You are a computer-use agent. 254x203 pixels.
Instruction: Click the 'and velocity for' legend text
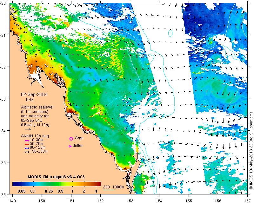click(x=35, y=116)
